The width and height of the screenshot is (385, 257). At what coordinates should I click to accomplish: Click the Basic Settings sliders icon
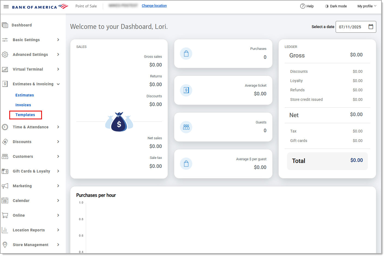(x=5, y=40)
